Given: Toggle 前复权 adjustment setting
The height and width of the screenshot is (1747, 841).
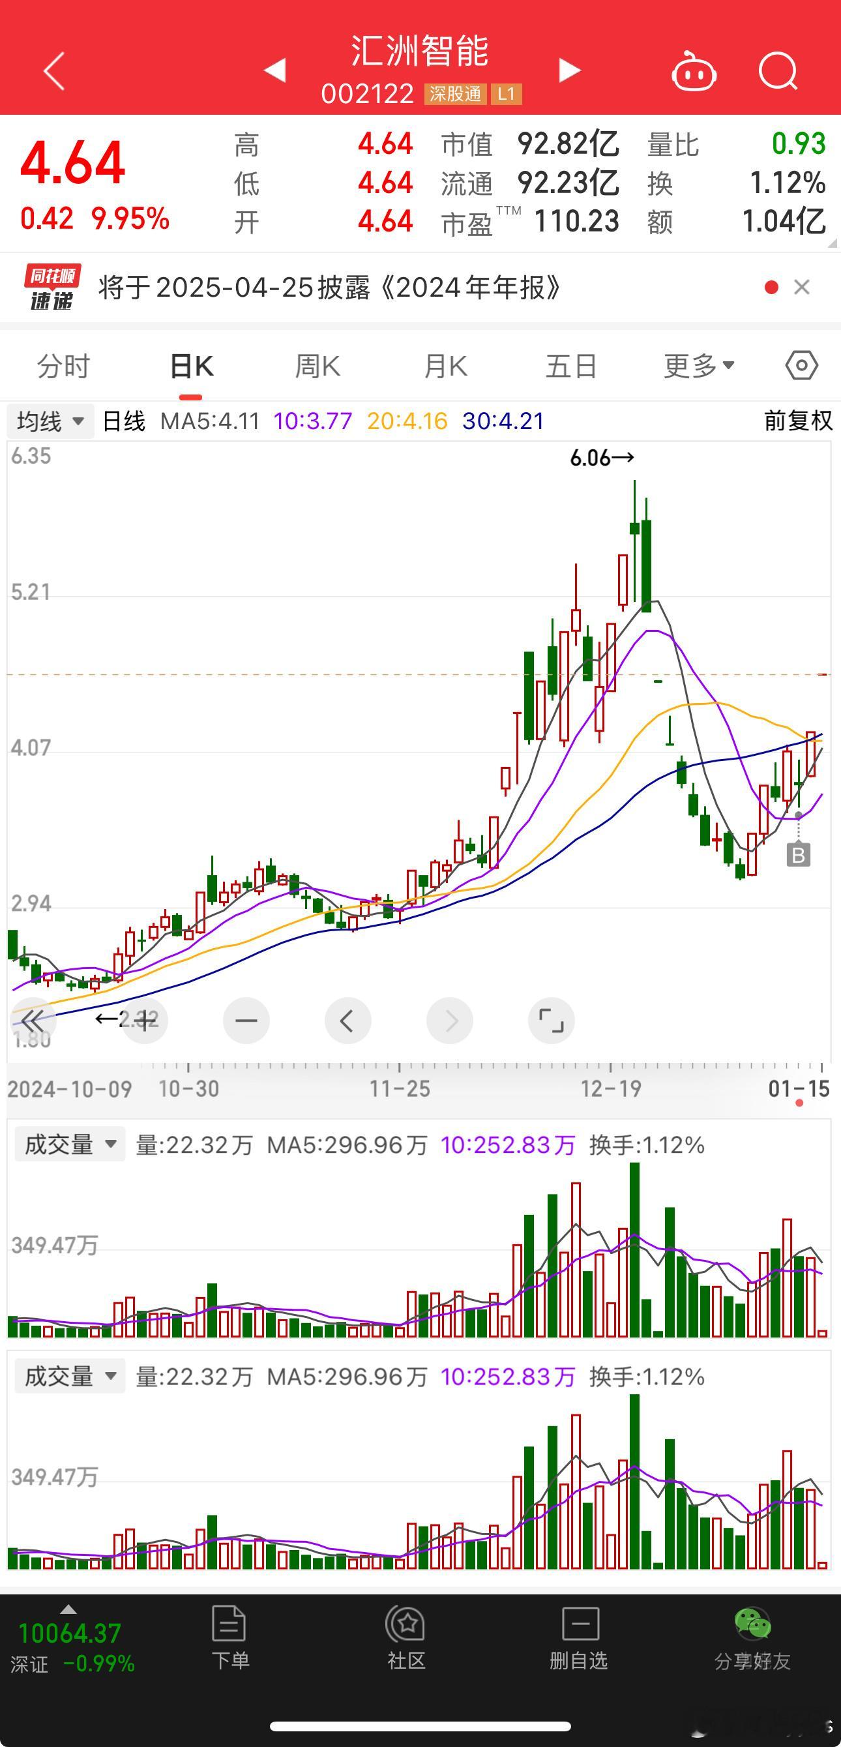Looking at the screenshot, I should pos(797,421).
